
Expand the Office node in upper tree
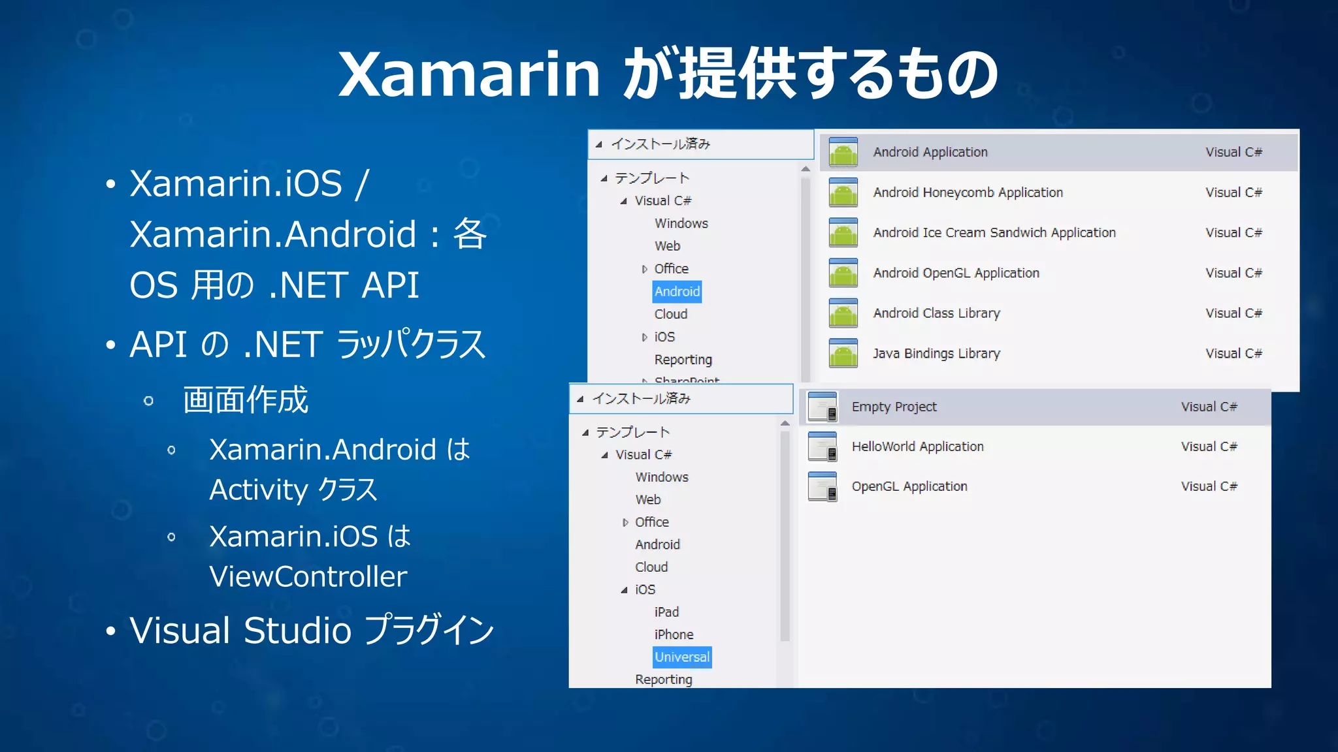644,269
